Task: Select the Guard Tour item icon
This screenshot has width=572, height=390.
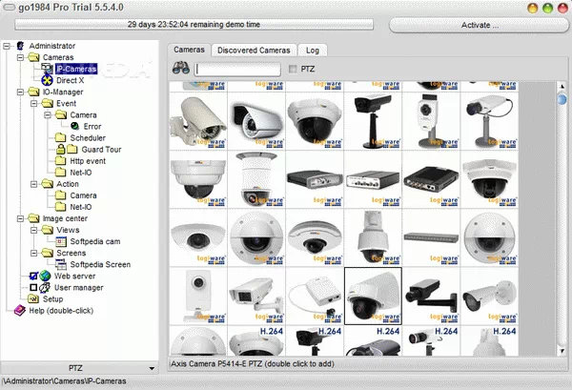Action: (72, 150)
